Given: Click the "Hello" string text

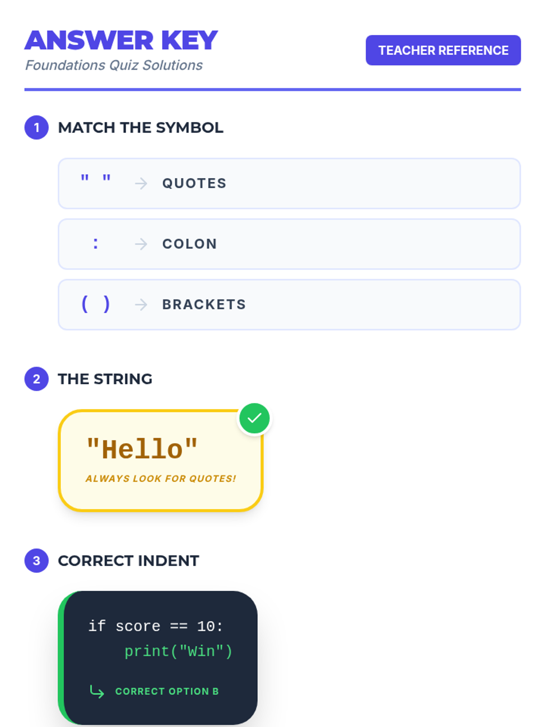Looking at the screenshot, I should click(142, 449).
